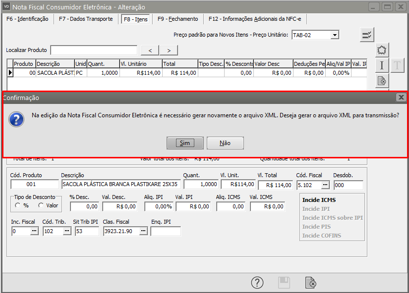Click the delete item document icon beside grid
The image size is (409, 293).
[x=382, y=81]
